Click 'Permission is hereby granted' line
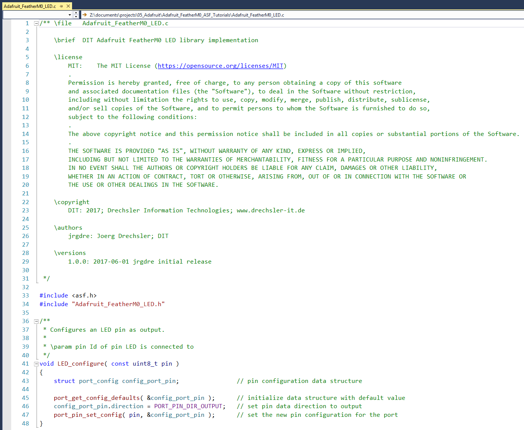Image resolution: width=524 pixels, height=430 pixels. (x=235, y=83)
